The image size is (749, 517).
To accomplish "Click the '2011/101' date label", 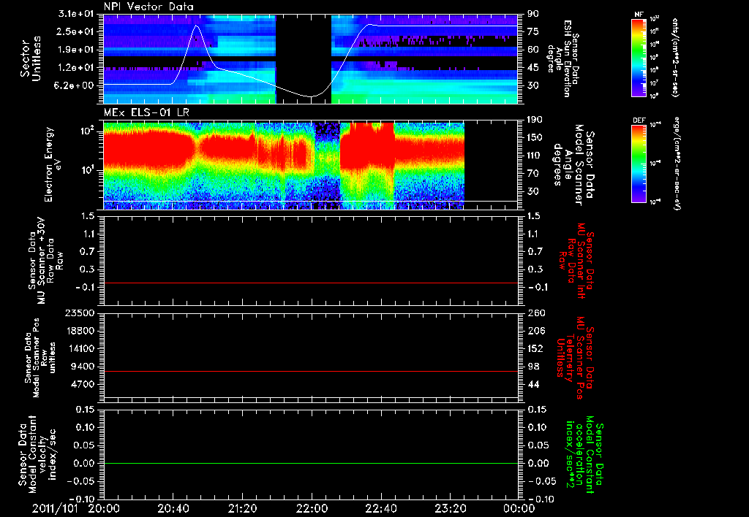I will coord(54,508).
